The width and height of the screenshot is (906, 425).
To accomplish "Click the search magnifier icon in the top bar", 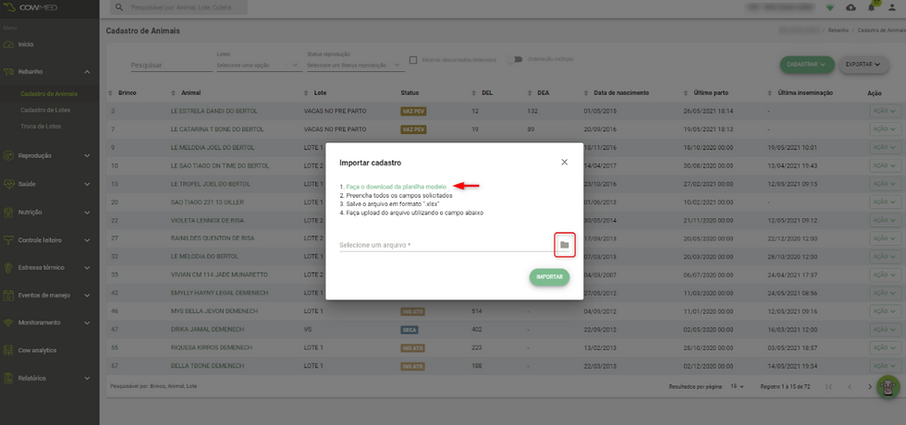I will [119, 7].
